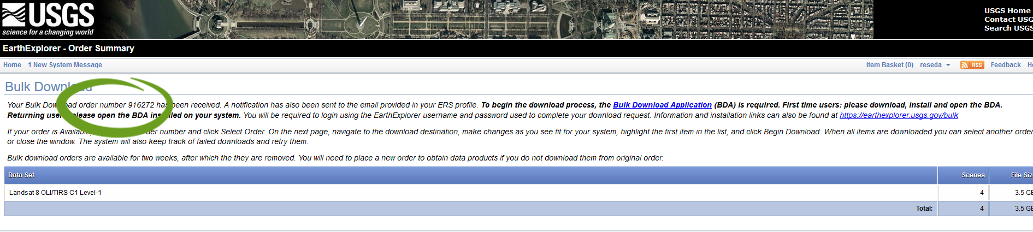Click the USGS logo in the banner
Image resolution: width=1033 pixels, height=232 pixels.
[x=48, y=19]
